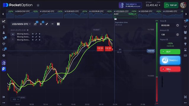This screenshot has height=106, width=189.
Task: Click the green-red sentiment bar
Action: (x=157, y=62)
